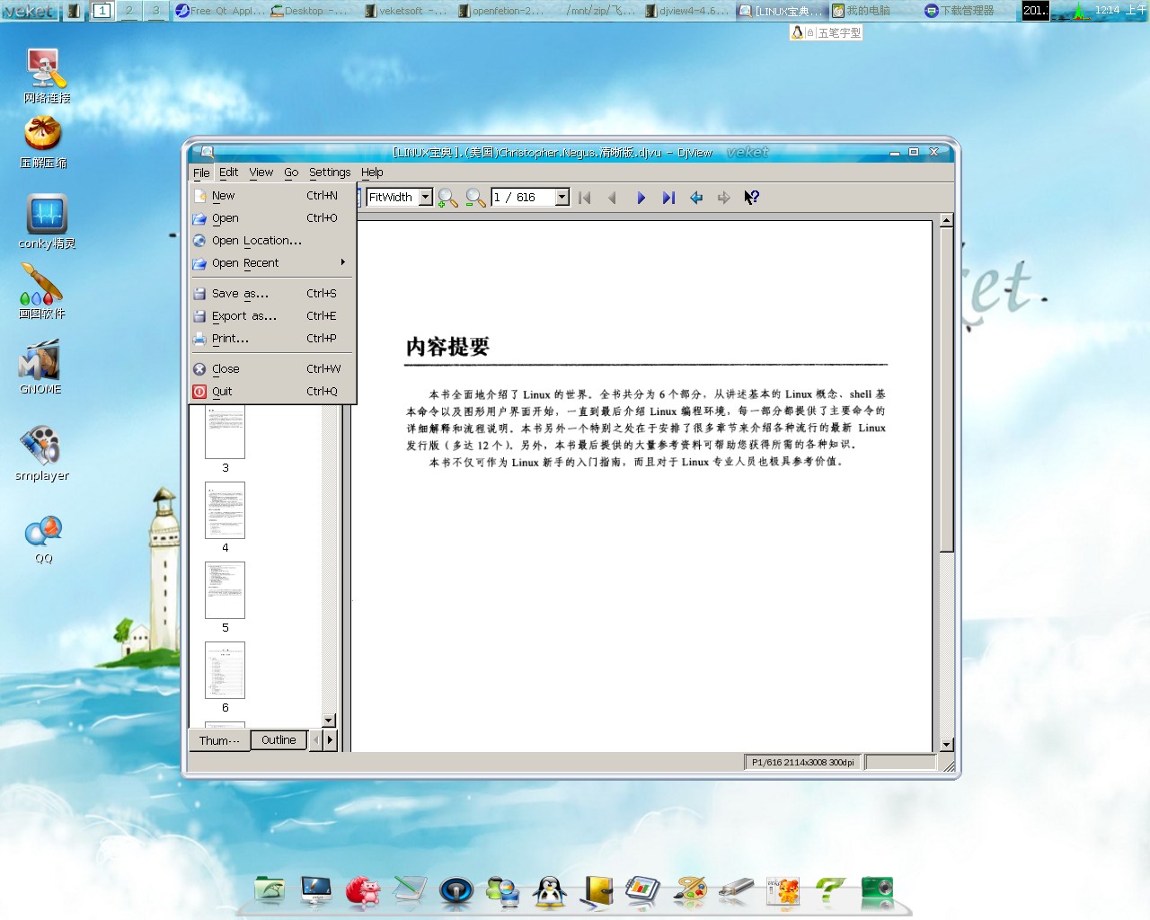The height and width of the screenshot is (920, 1150).
Task: Open the page number dropdown arrow
Action: pos(562,198)
